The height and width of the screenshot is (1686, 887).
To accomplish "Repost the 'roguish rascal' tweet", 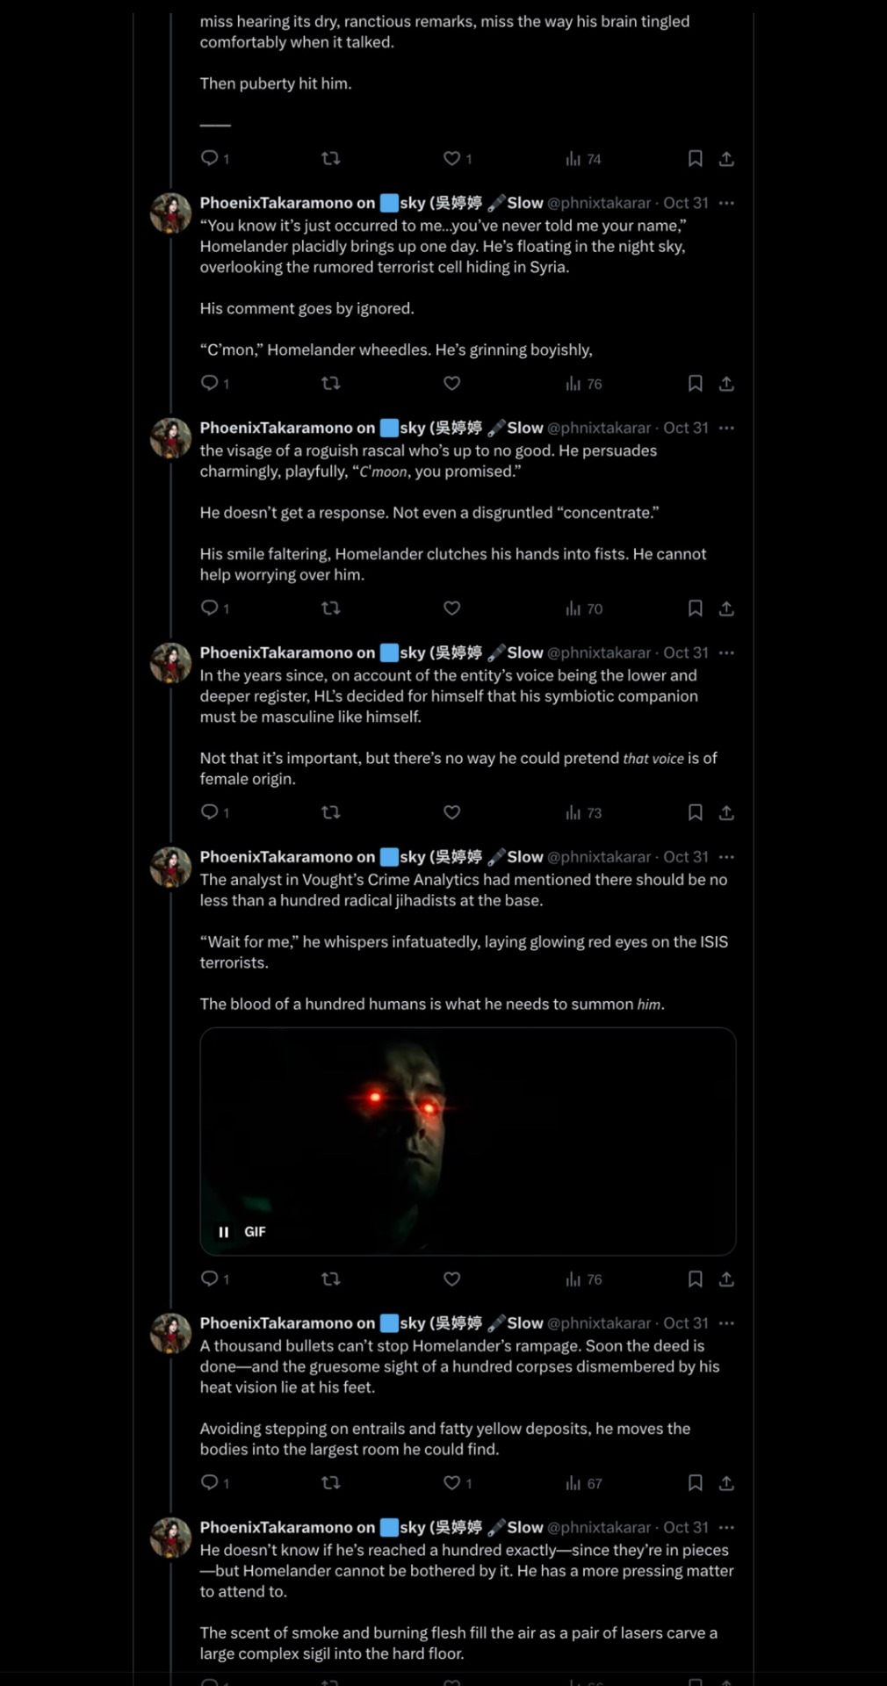I will coord(330,608).
